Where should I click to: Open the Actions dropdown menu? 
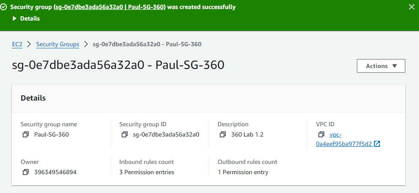coord(381,66)
